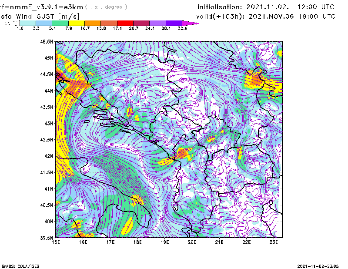Click the 19E longitude label
This screenshot has width=348, height=269.
point(165,242)
